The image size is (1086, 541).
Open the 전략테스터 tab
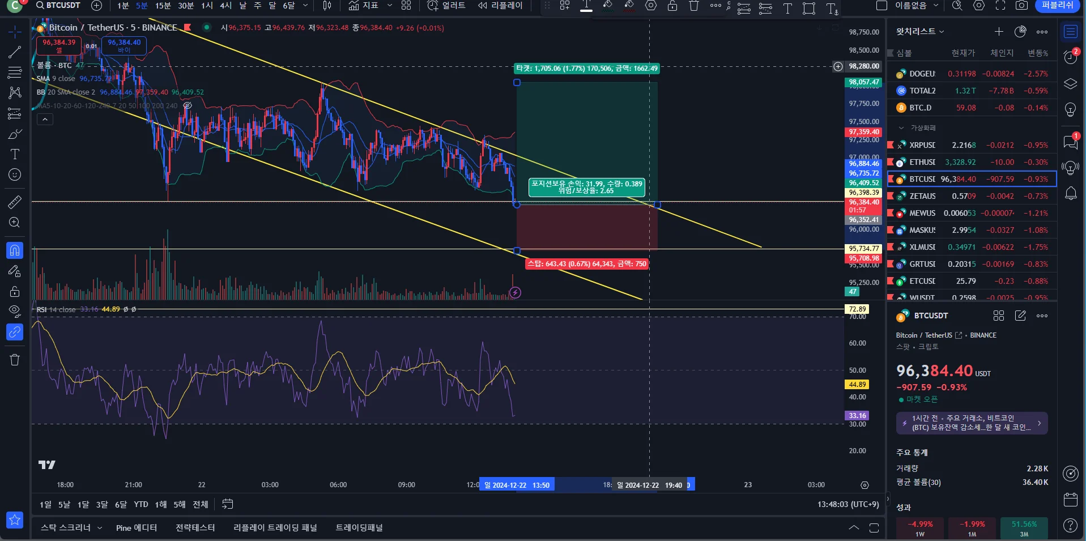coord(195,527)
